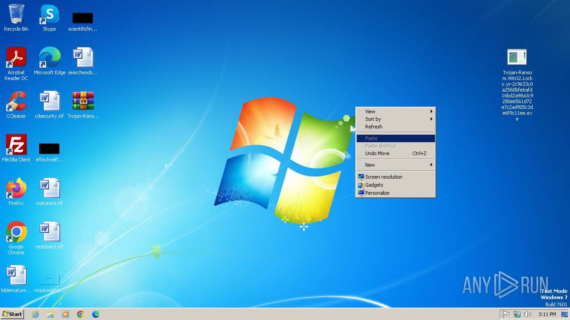This screenshot has width=570, height=320.
Task: Open Chrome from the taskbar
Action: pos(81,314)
